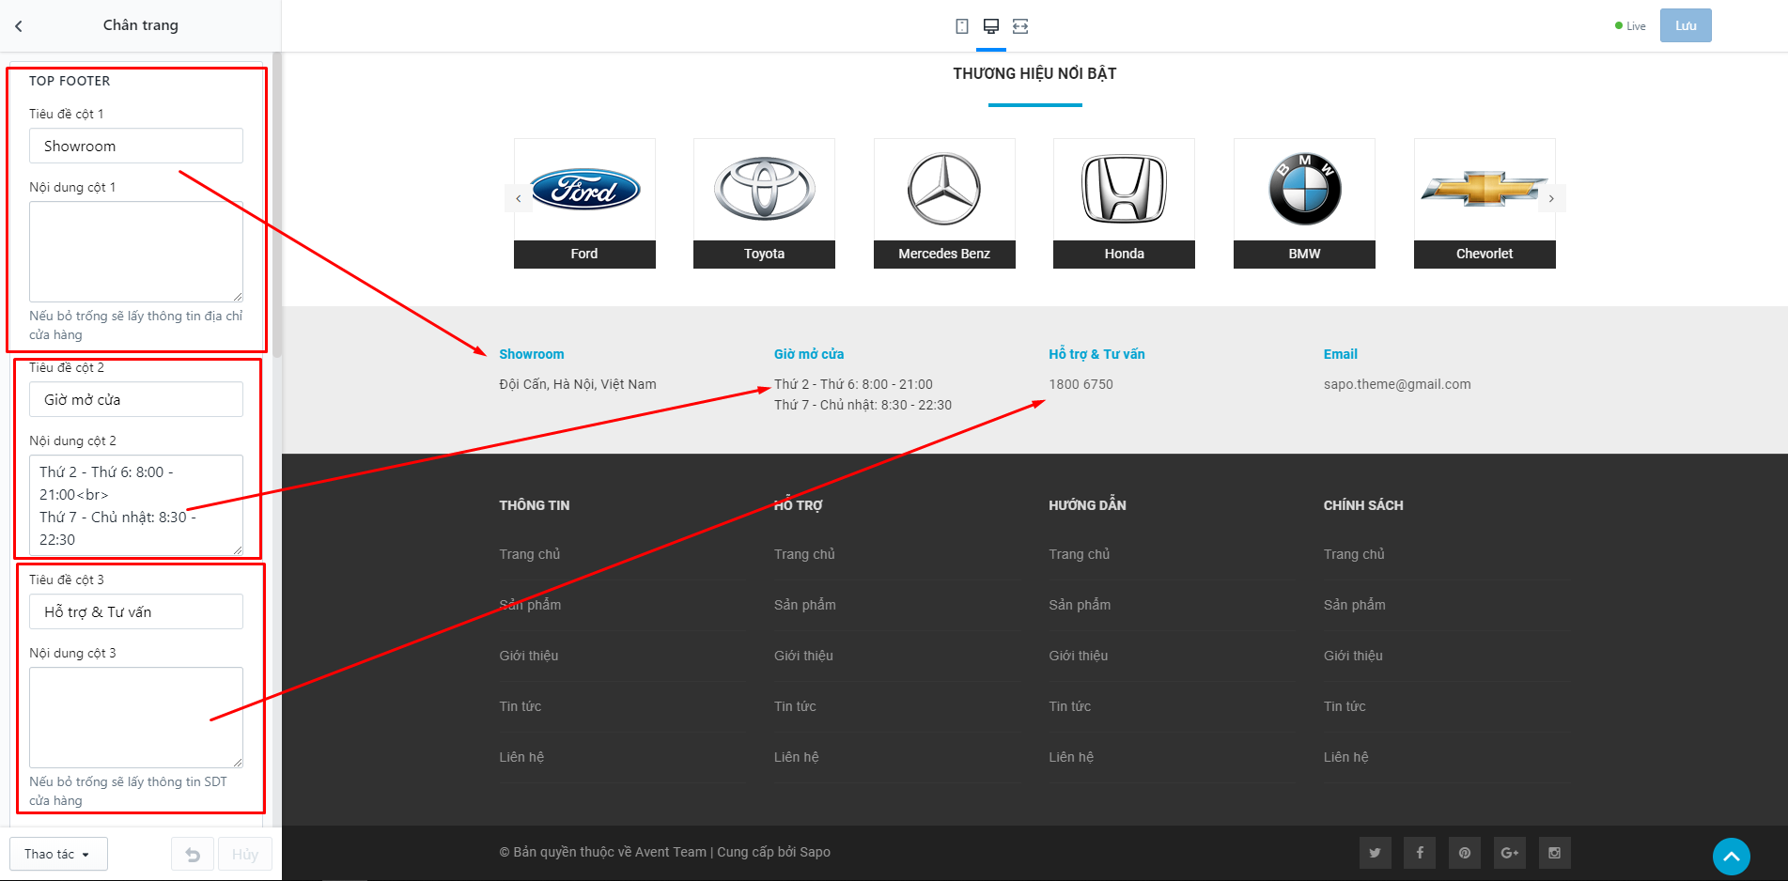This screenshot has width=1788, height=881.
Task: Save changes with the Lưu button
Action: point(1686,26)
